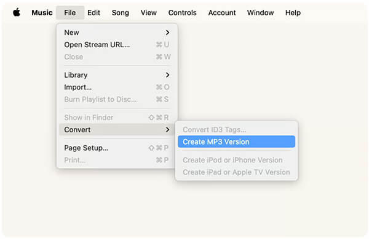Open the Window menu
The image size is (369, 239).
(260, 12)
